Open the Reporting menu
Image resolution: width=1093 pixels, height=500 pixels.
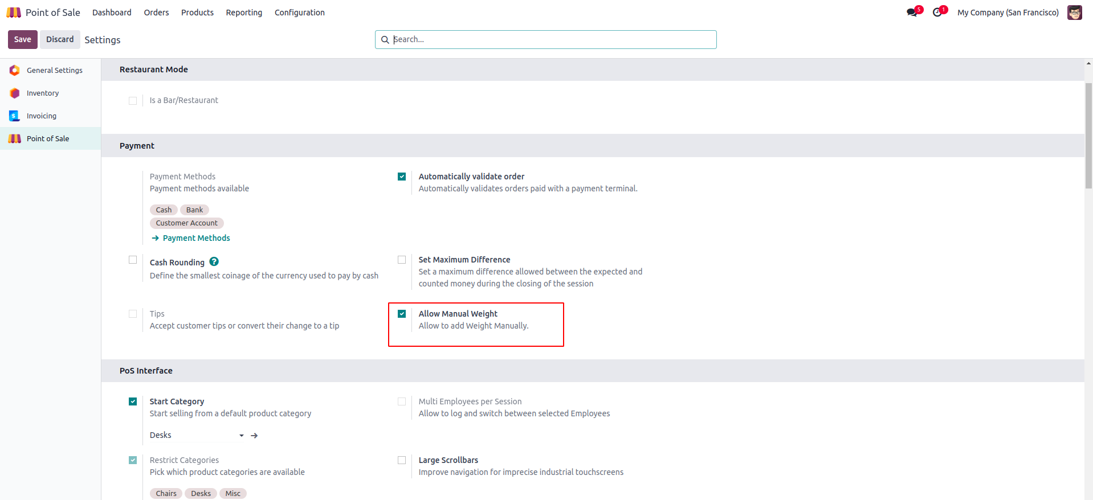(244, 13)
